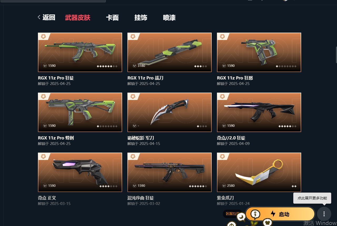
Task: Select the 奇点 正义 skin thumbnail
Action: (x=80, y=172)
